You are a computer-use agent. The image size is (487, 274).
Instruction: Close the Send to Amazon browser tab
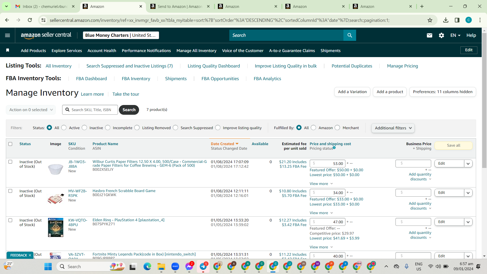tap(208, 6)
